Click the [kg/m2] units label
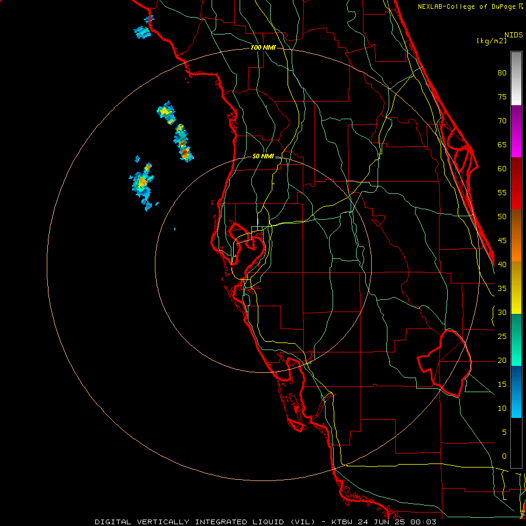 point(492,41)
